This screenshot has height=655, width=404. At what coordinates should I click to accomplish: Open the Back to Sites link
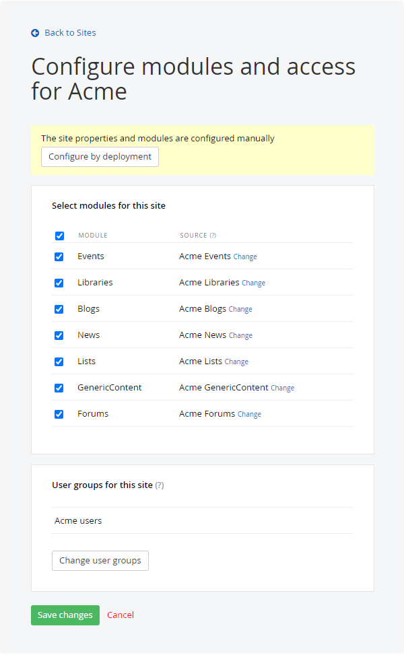[x=70, y=33]
